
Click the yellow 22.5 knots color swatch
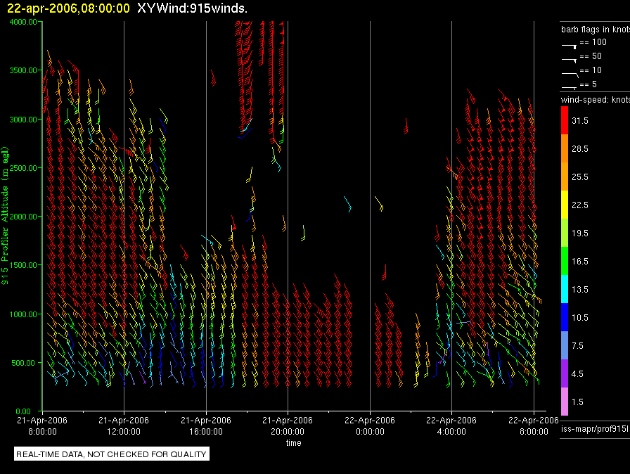click(565, 205)
